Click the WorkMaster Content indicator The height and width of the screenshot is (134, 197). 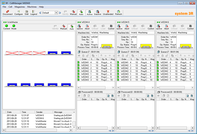pyautogui.click(x=7, y=27)
